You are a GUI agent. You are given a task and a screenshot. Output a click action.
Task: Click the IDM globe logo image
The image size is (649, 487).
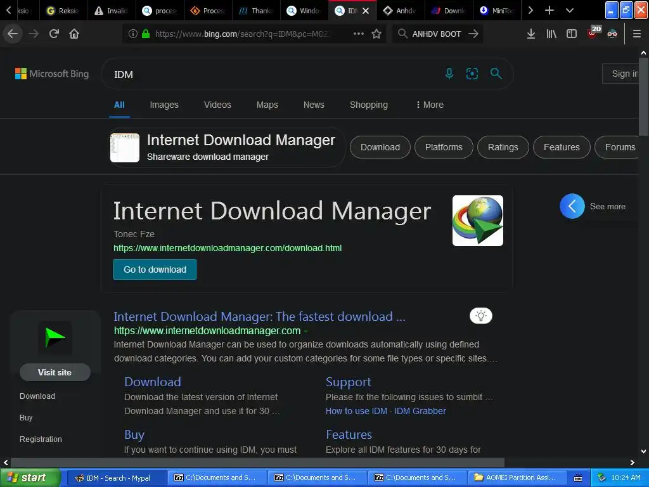[478, 221]
